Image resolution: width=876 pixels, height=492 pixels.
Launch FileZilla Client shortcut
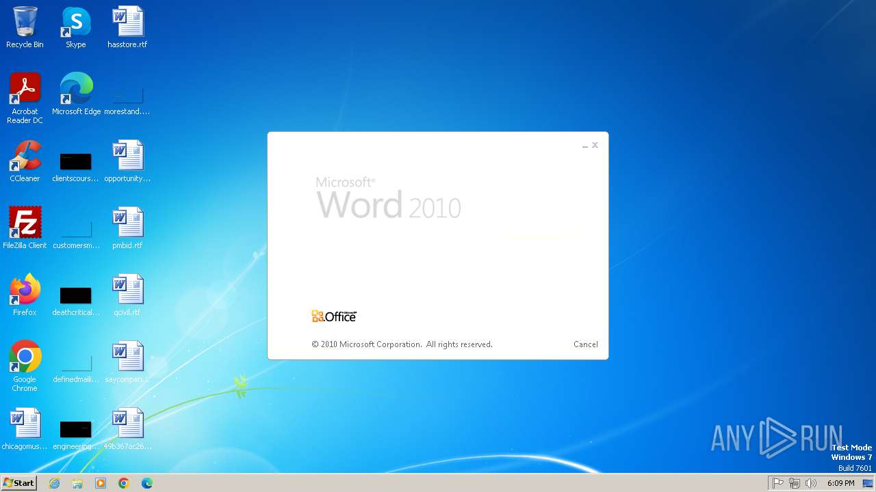click(x=25, y=228)
